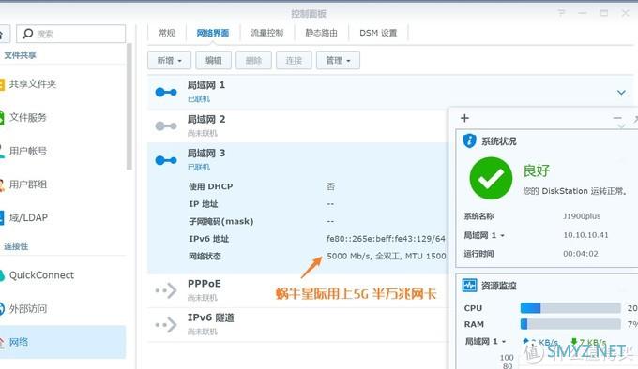Click the 子网掩码(mask) label
The image size is (638, 369).
click(x=220, y=222)
